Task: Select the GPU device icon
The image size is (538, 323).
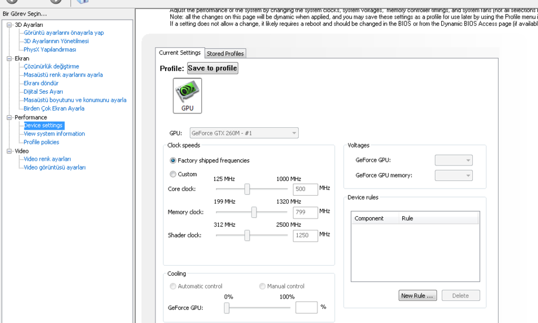Action: [x=187, y=96]
